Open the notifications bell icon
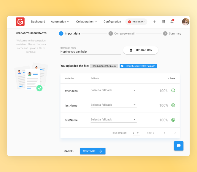This screenshot has width=197, height=172. [172, 21]
